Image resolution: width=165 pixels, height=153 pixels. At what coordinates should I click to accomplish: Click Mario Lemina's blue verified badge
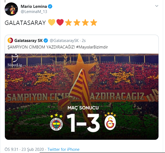pos(50,6)
